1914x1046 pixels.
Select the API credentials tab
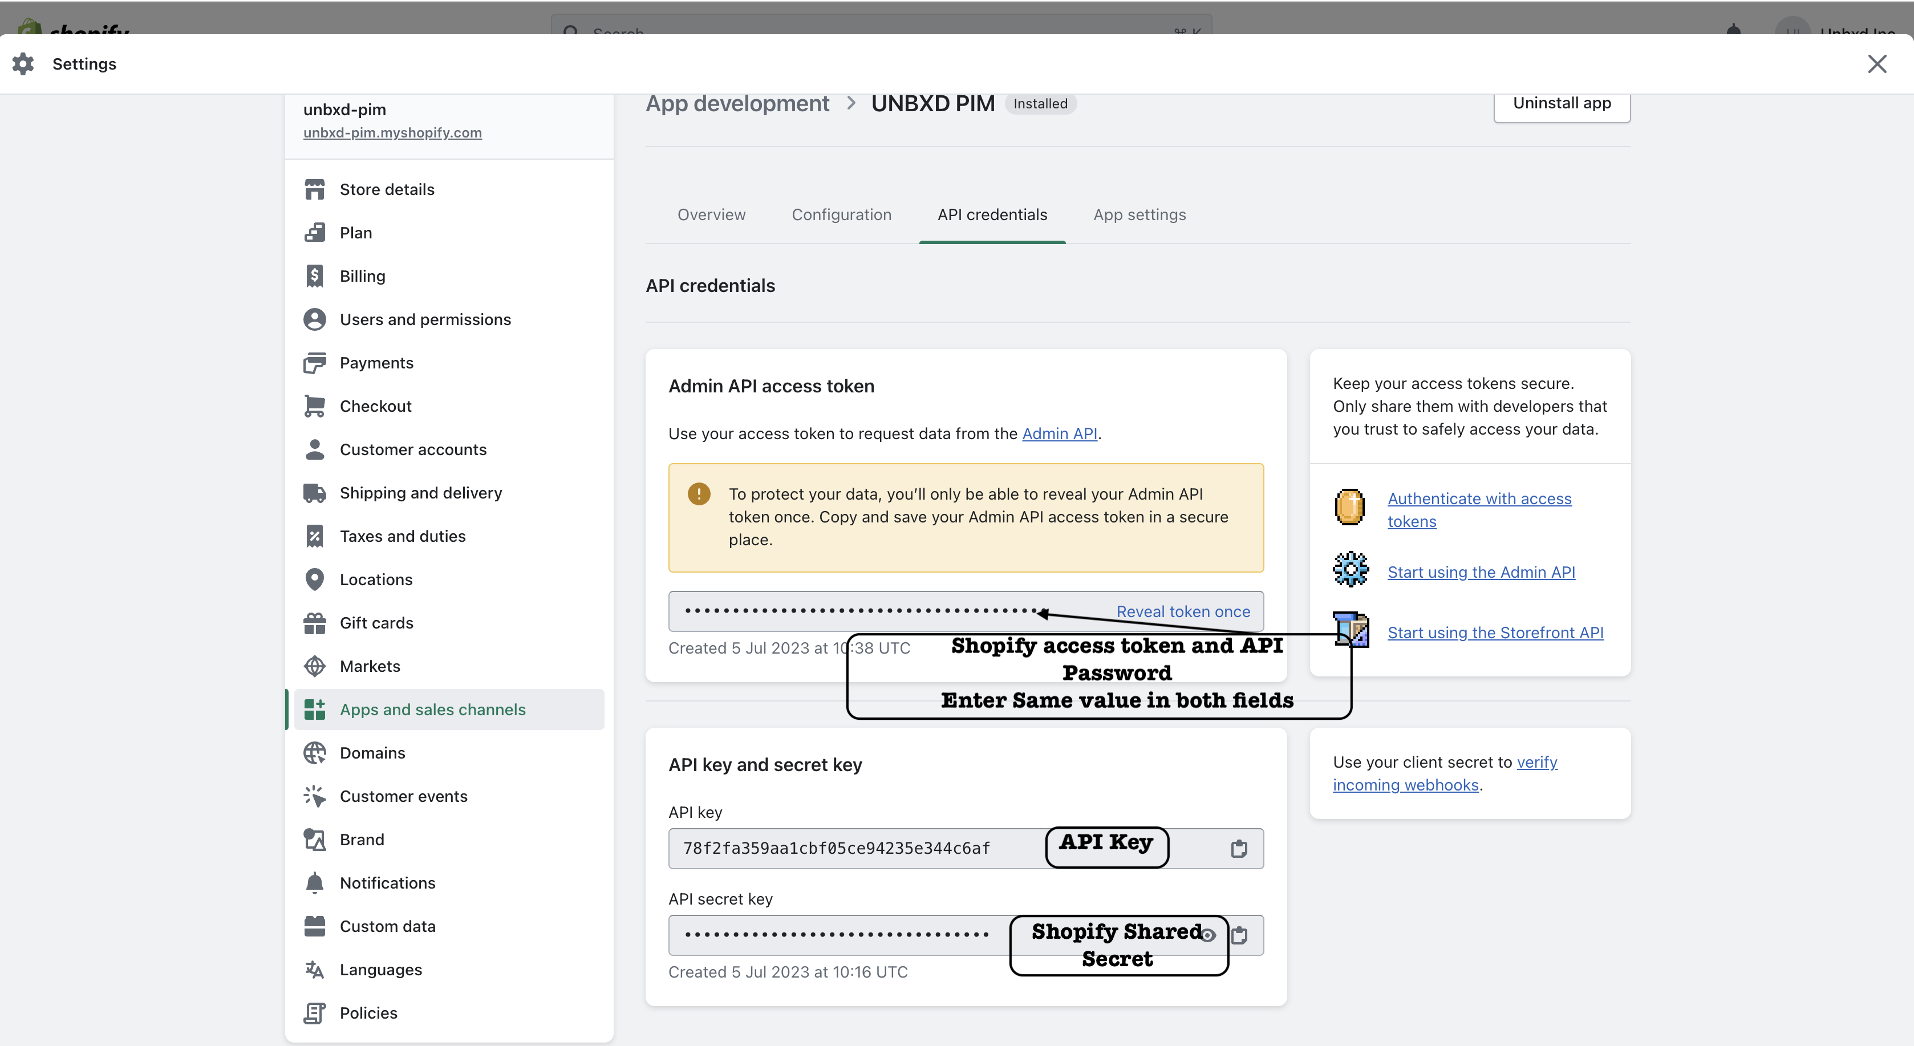992,214
